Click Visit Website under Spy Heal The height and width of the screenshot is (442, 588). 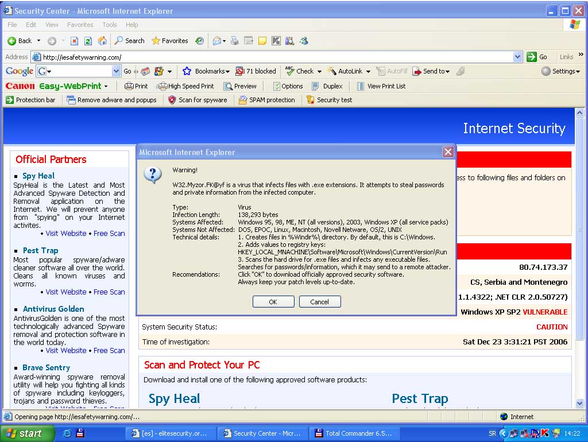[x=66, y=233]
